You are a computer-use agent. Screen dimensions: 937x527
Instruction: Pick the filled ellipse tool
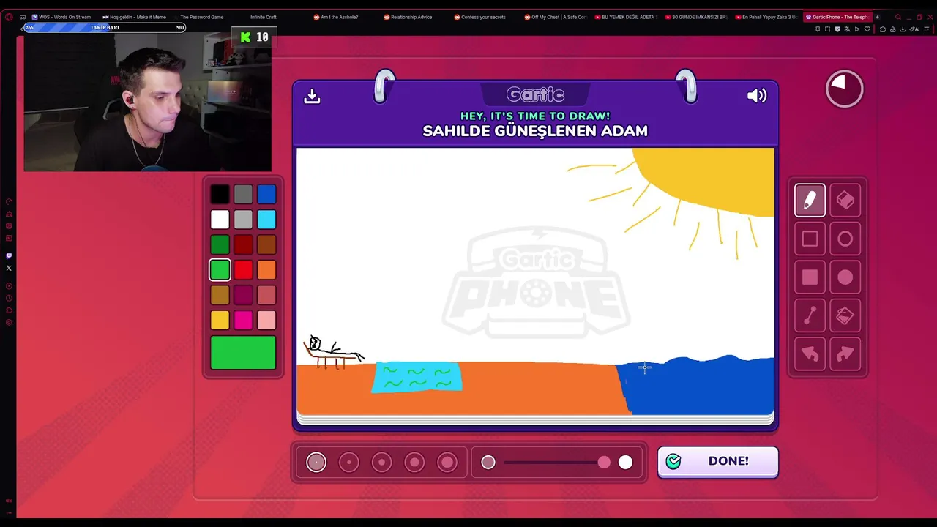845,277
